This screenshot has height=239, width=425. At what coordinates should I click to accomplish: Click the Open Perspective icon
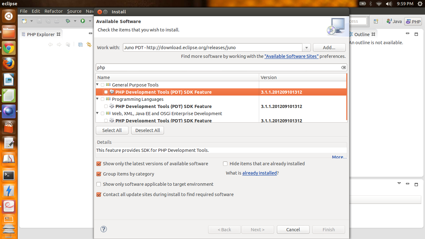coord(376,21)
